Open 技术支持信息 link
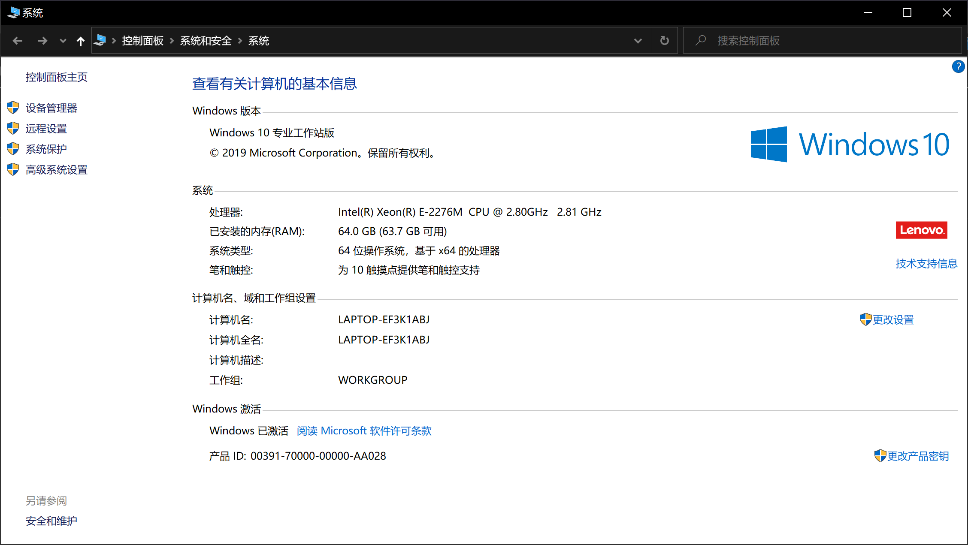Viewport: 968px width, 545px height. [927, 264]
